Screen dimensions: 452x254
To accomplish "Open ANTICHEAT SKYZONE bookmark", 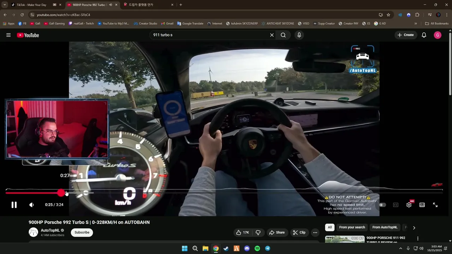I will [x=278, y=24].
